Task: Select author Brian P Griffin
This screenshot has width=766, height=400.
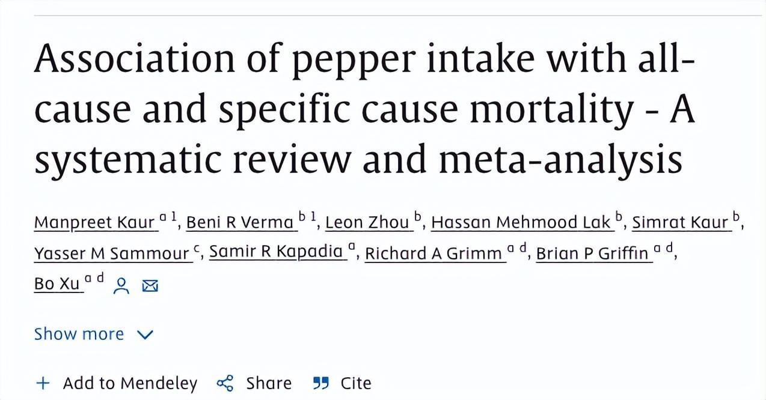Action: click(592, 254)
